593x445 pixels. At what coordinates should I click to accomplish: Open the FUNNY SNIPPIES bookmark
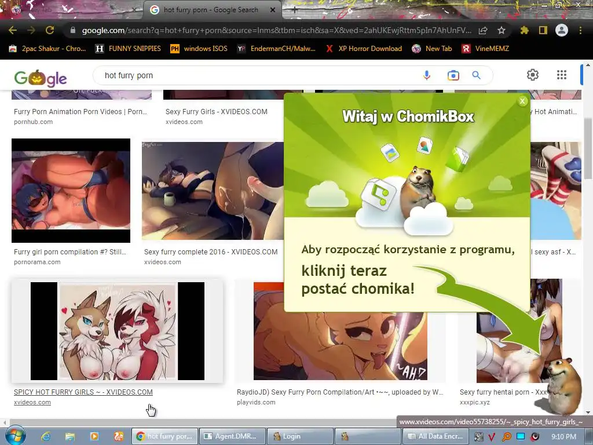pos(128,49)
